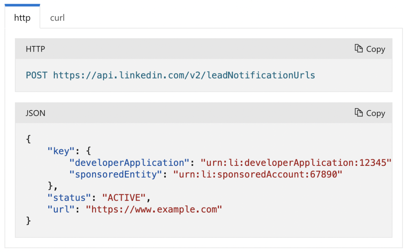Click the https://www.example.com value
This screenshot has width=406, height=252.
click(x=154, y=209)
